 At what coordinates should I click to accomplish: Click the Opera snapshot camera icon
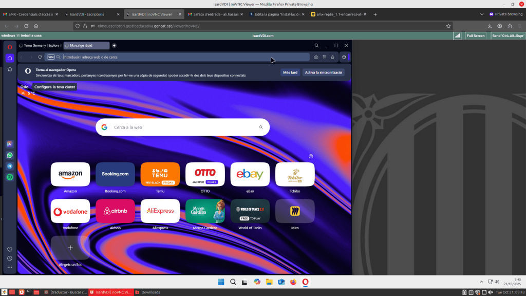point(316,57)
